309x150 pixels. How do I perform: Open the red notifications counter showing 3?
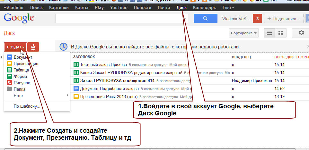tap(257, 19)
